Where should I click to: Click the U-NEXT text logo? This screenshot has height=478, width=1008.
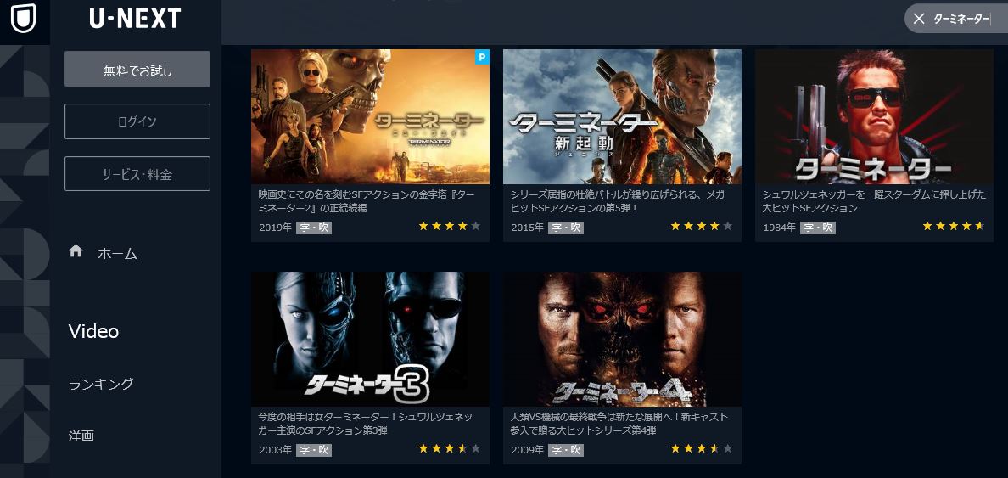click(x=135, y=19)
